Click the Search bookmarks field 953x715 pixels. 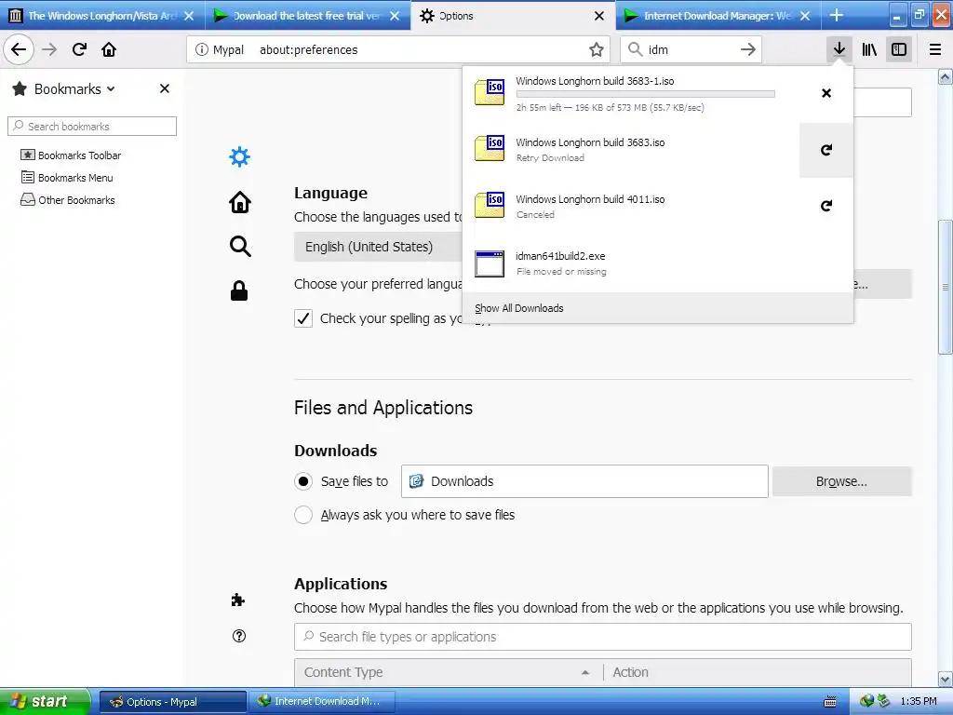[92, 126]
